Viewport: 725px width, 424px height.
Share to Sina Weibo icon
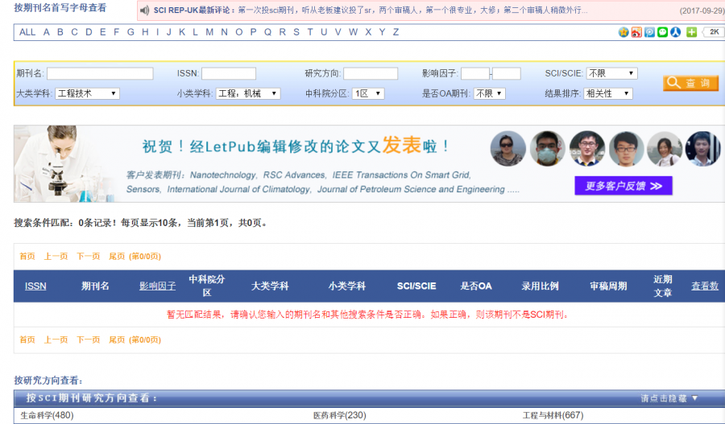[x=636, y=32]
